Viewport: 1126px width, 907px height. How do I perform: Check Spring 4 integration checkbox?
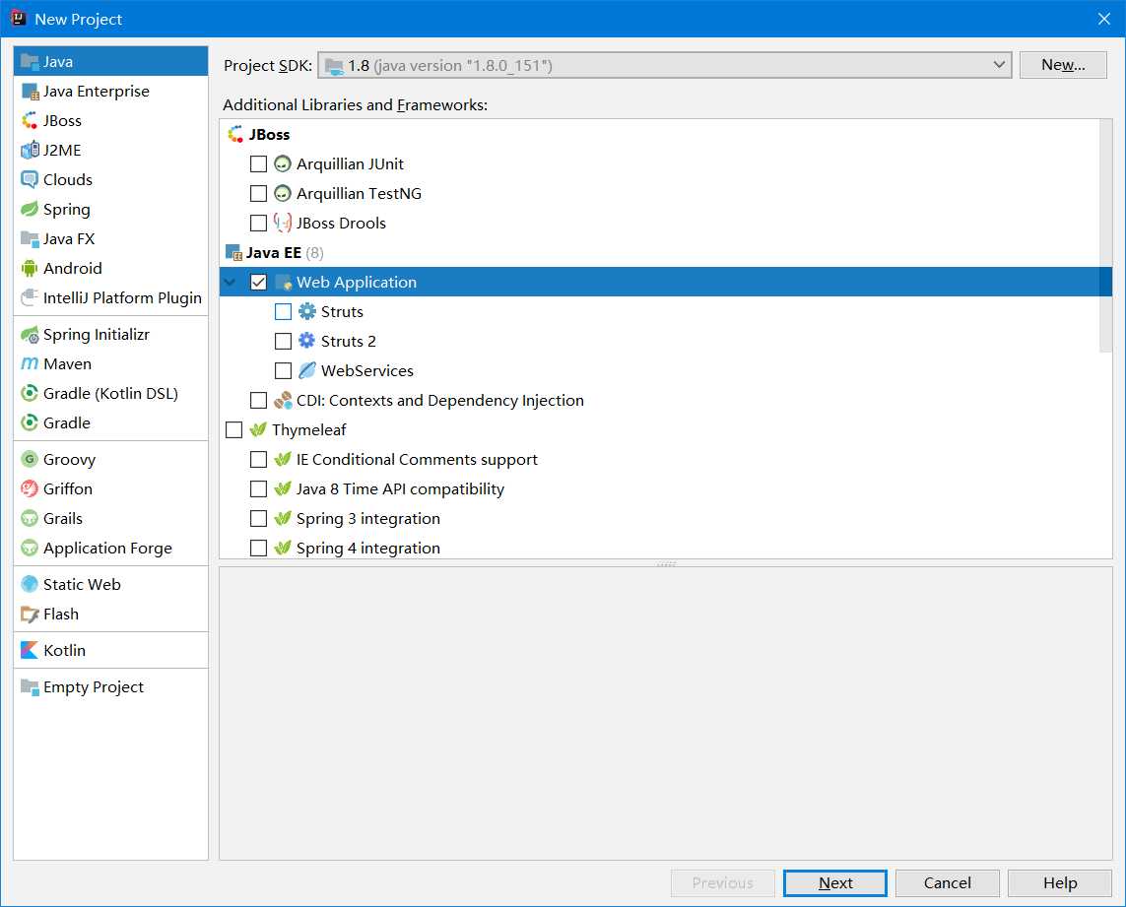click(x=258, y=548)
